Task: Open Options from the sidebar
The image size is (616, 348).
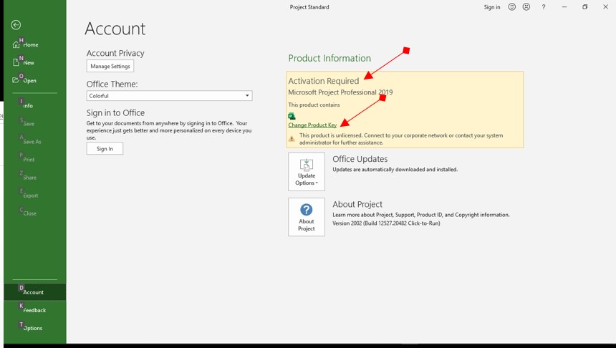Action: point(34,328)
